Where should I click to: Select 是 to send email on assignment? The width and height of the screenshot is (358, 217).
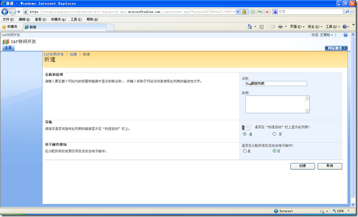[245, 151]
